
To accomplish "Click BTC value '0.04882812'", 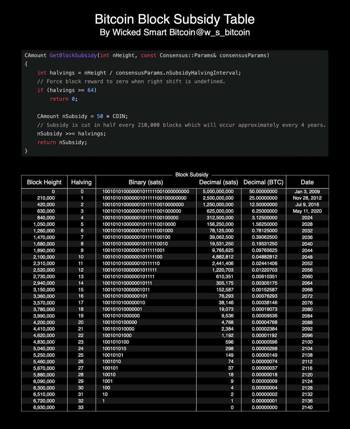I will coord(265,257).
